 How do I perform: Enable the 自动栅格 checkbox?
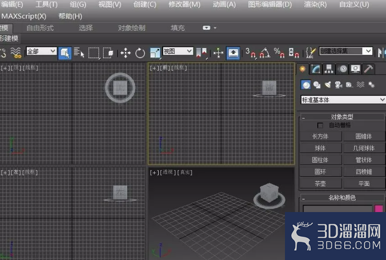(x=320, y=125)
